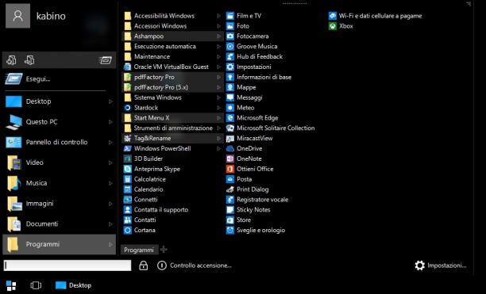Select the Desktop menu entry

pos(59,101)
